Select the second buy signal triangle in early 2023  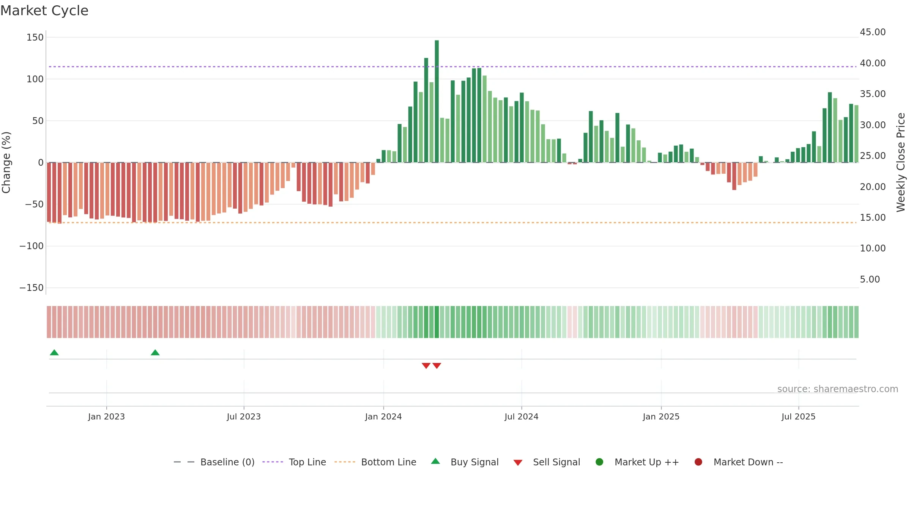155,353
